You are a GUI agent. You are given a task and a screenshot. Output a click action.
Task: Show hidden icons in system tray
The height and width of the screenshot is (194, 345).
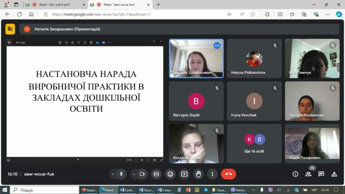click(x=253, y=190)
